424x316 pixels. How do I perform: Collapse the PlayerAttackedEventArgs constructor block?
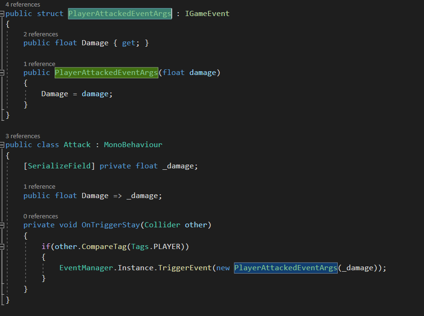(2, 73)
